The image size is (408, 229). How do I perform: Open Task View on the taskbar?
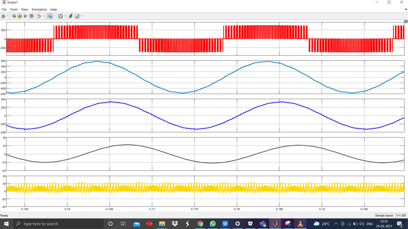(123, 224)
